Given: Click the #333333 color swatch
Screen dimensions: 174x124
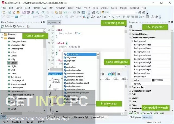Looking at the screenshot, I should click(x=153, y=80).
